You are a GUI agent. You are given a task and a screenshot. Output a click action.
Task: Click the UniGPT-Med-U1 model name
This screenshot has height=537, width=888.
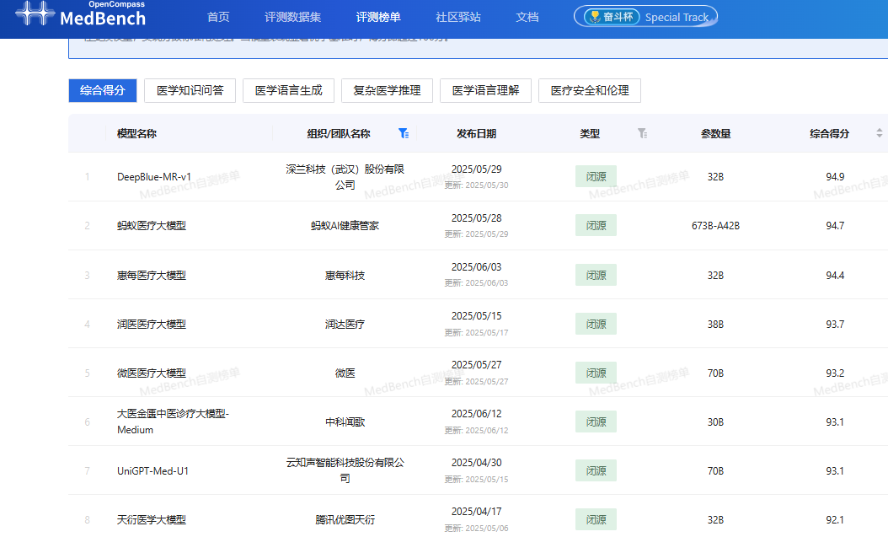tap(152, 470)
